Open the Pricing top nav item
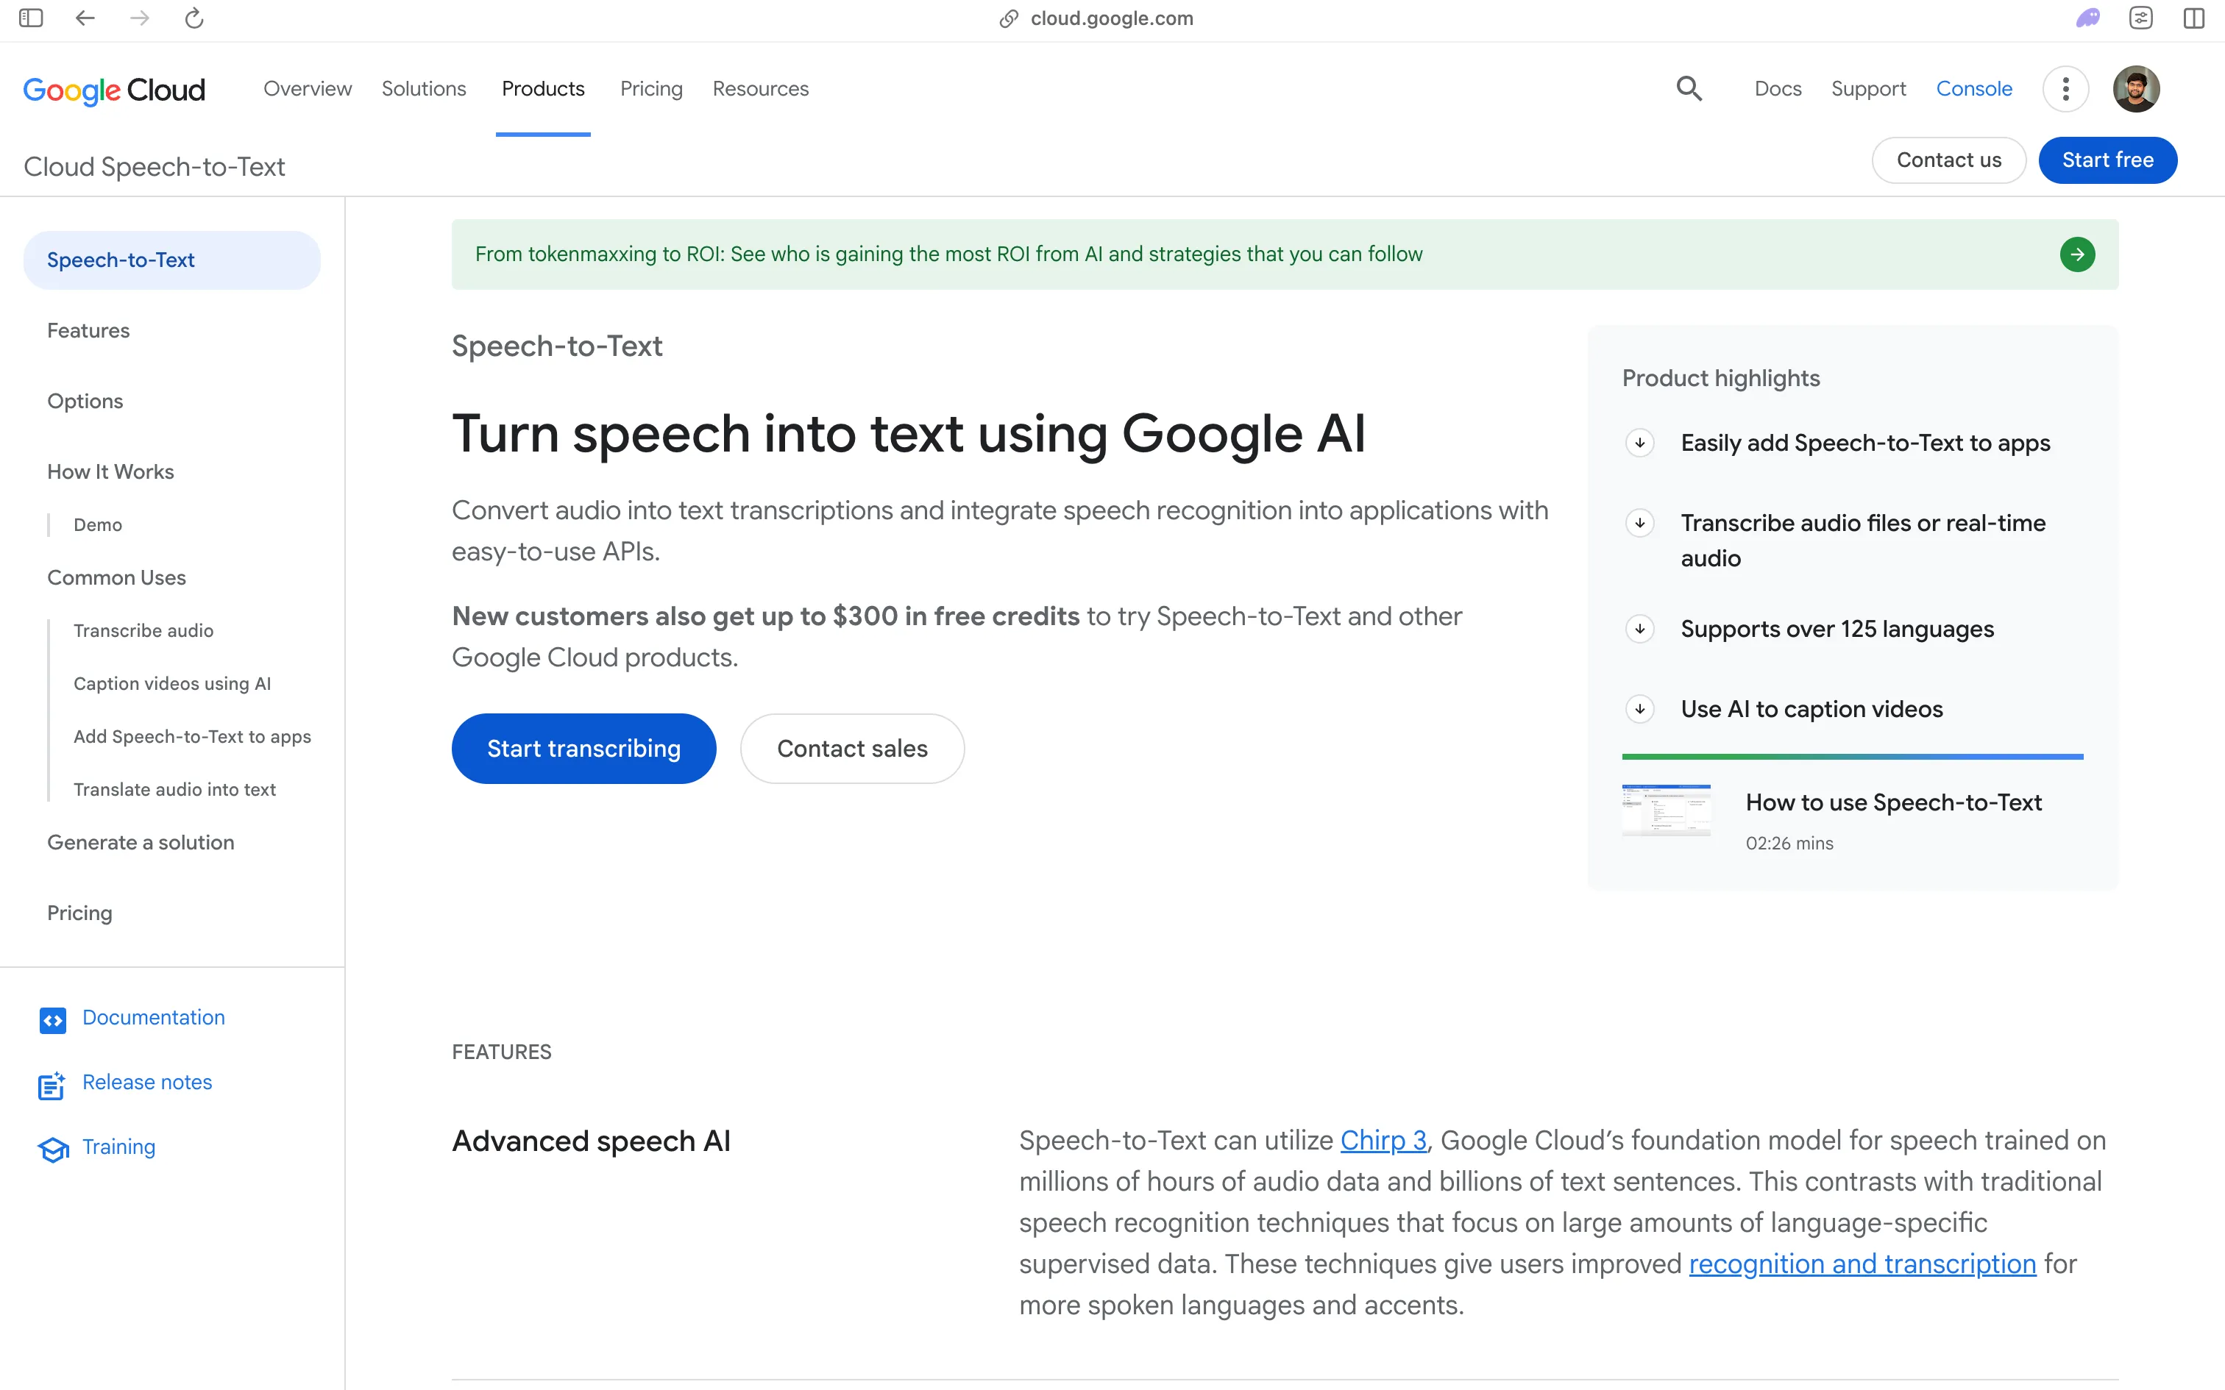Screen dimensions: 2225x1390 click(x=651, y=89)
